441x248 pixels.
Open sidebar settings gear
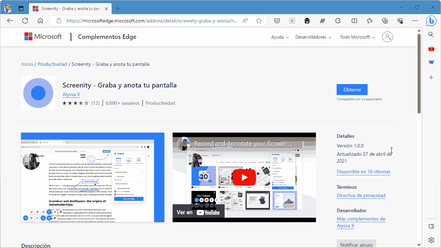[x=431, y=240]
